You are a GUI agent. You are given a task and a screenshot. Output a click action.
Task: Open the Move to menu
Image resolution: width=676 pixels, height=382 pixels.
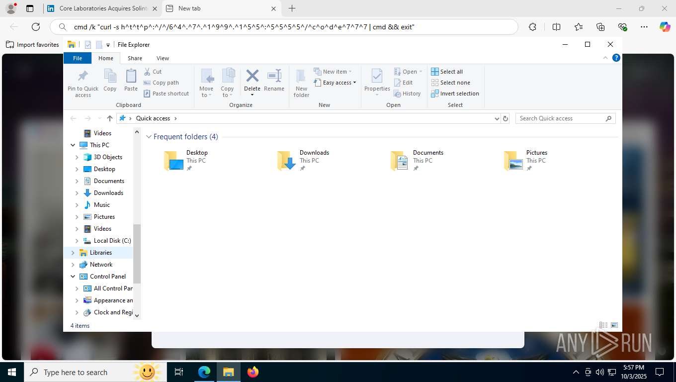206,83
